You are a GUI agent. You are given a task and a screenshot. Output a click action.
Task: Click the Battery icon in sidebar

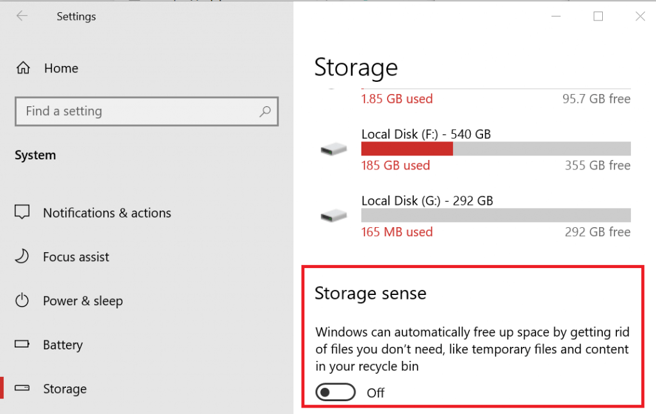click(x=22, y=344)
